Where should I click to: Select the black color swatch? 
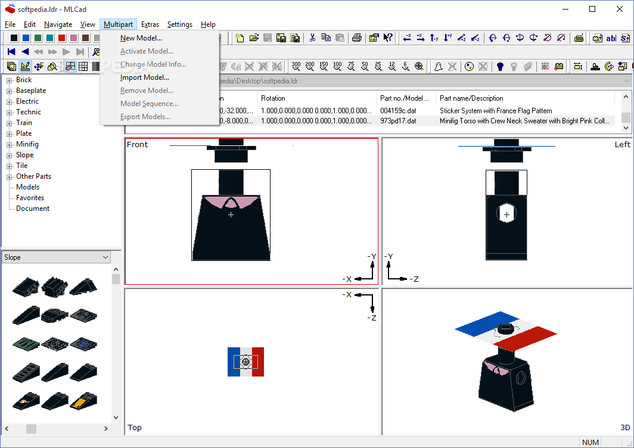coord(14,38)
